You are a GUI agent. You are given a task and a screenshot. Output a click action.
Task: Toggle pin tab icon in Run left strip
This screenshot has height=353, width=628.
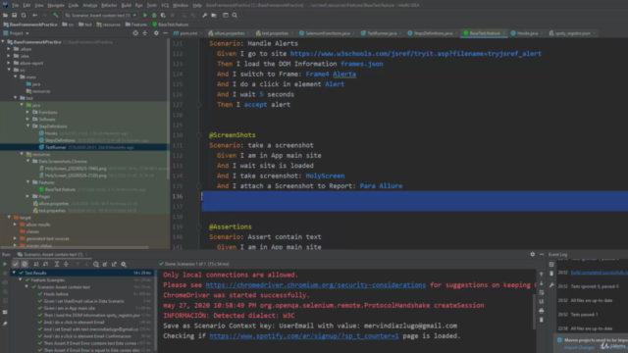(x=5, y=324)
